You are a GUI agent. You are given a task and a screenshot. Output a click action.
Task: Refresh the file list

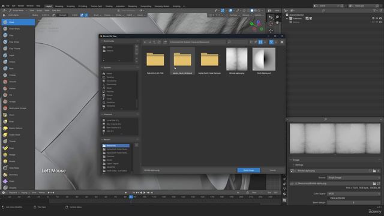(159, 42)
